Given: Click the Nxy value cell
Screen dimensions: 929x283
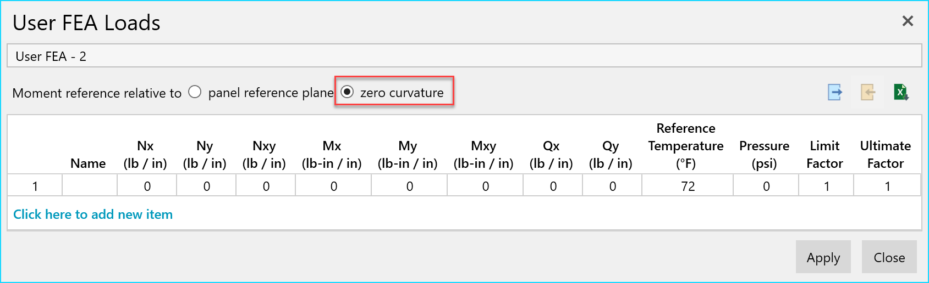Looking at the screenshot, I should pos(266,185).
